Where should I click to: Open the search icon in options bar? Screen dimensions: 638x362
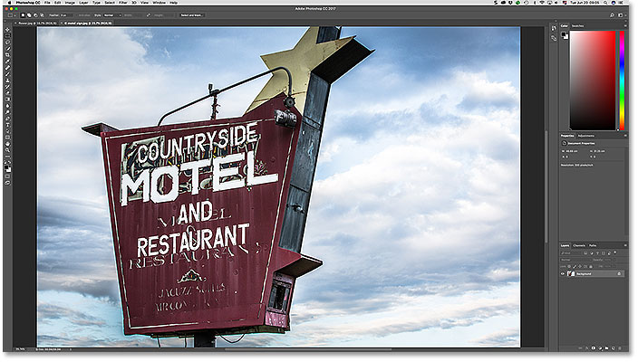(x=612, y=15)
